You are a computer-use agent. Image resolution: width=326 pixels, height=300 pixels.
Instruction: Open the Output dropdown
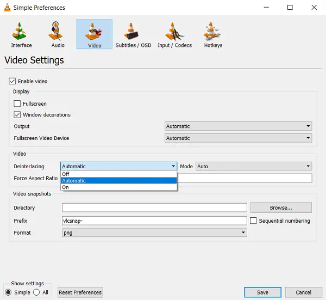coord(239,126)
